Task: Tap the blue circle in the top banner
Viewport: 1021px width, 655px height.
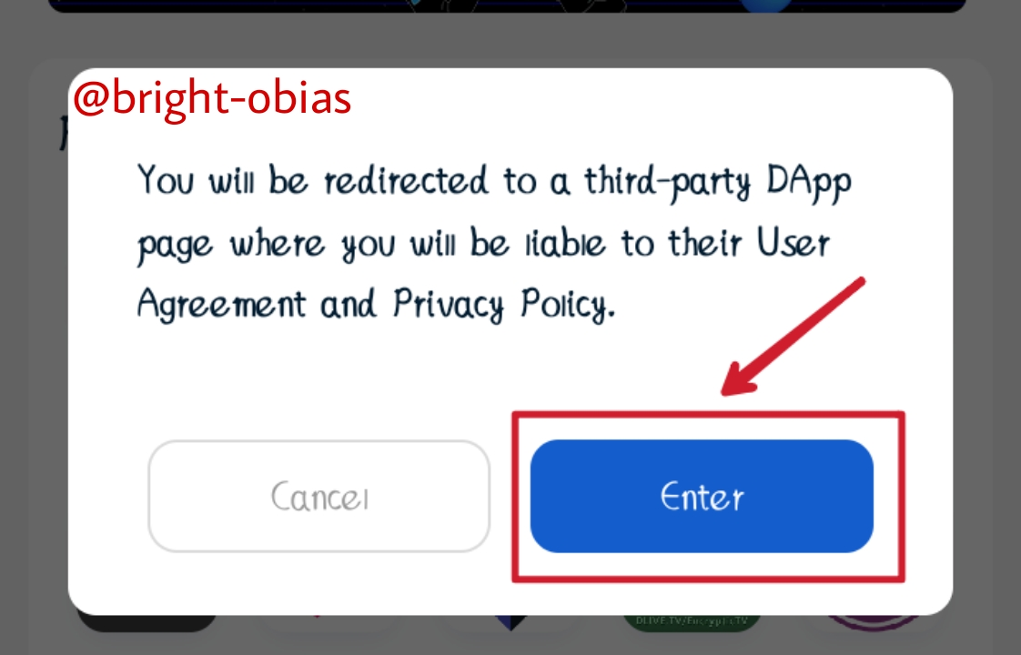Action: click(x=766, y=5)
